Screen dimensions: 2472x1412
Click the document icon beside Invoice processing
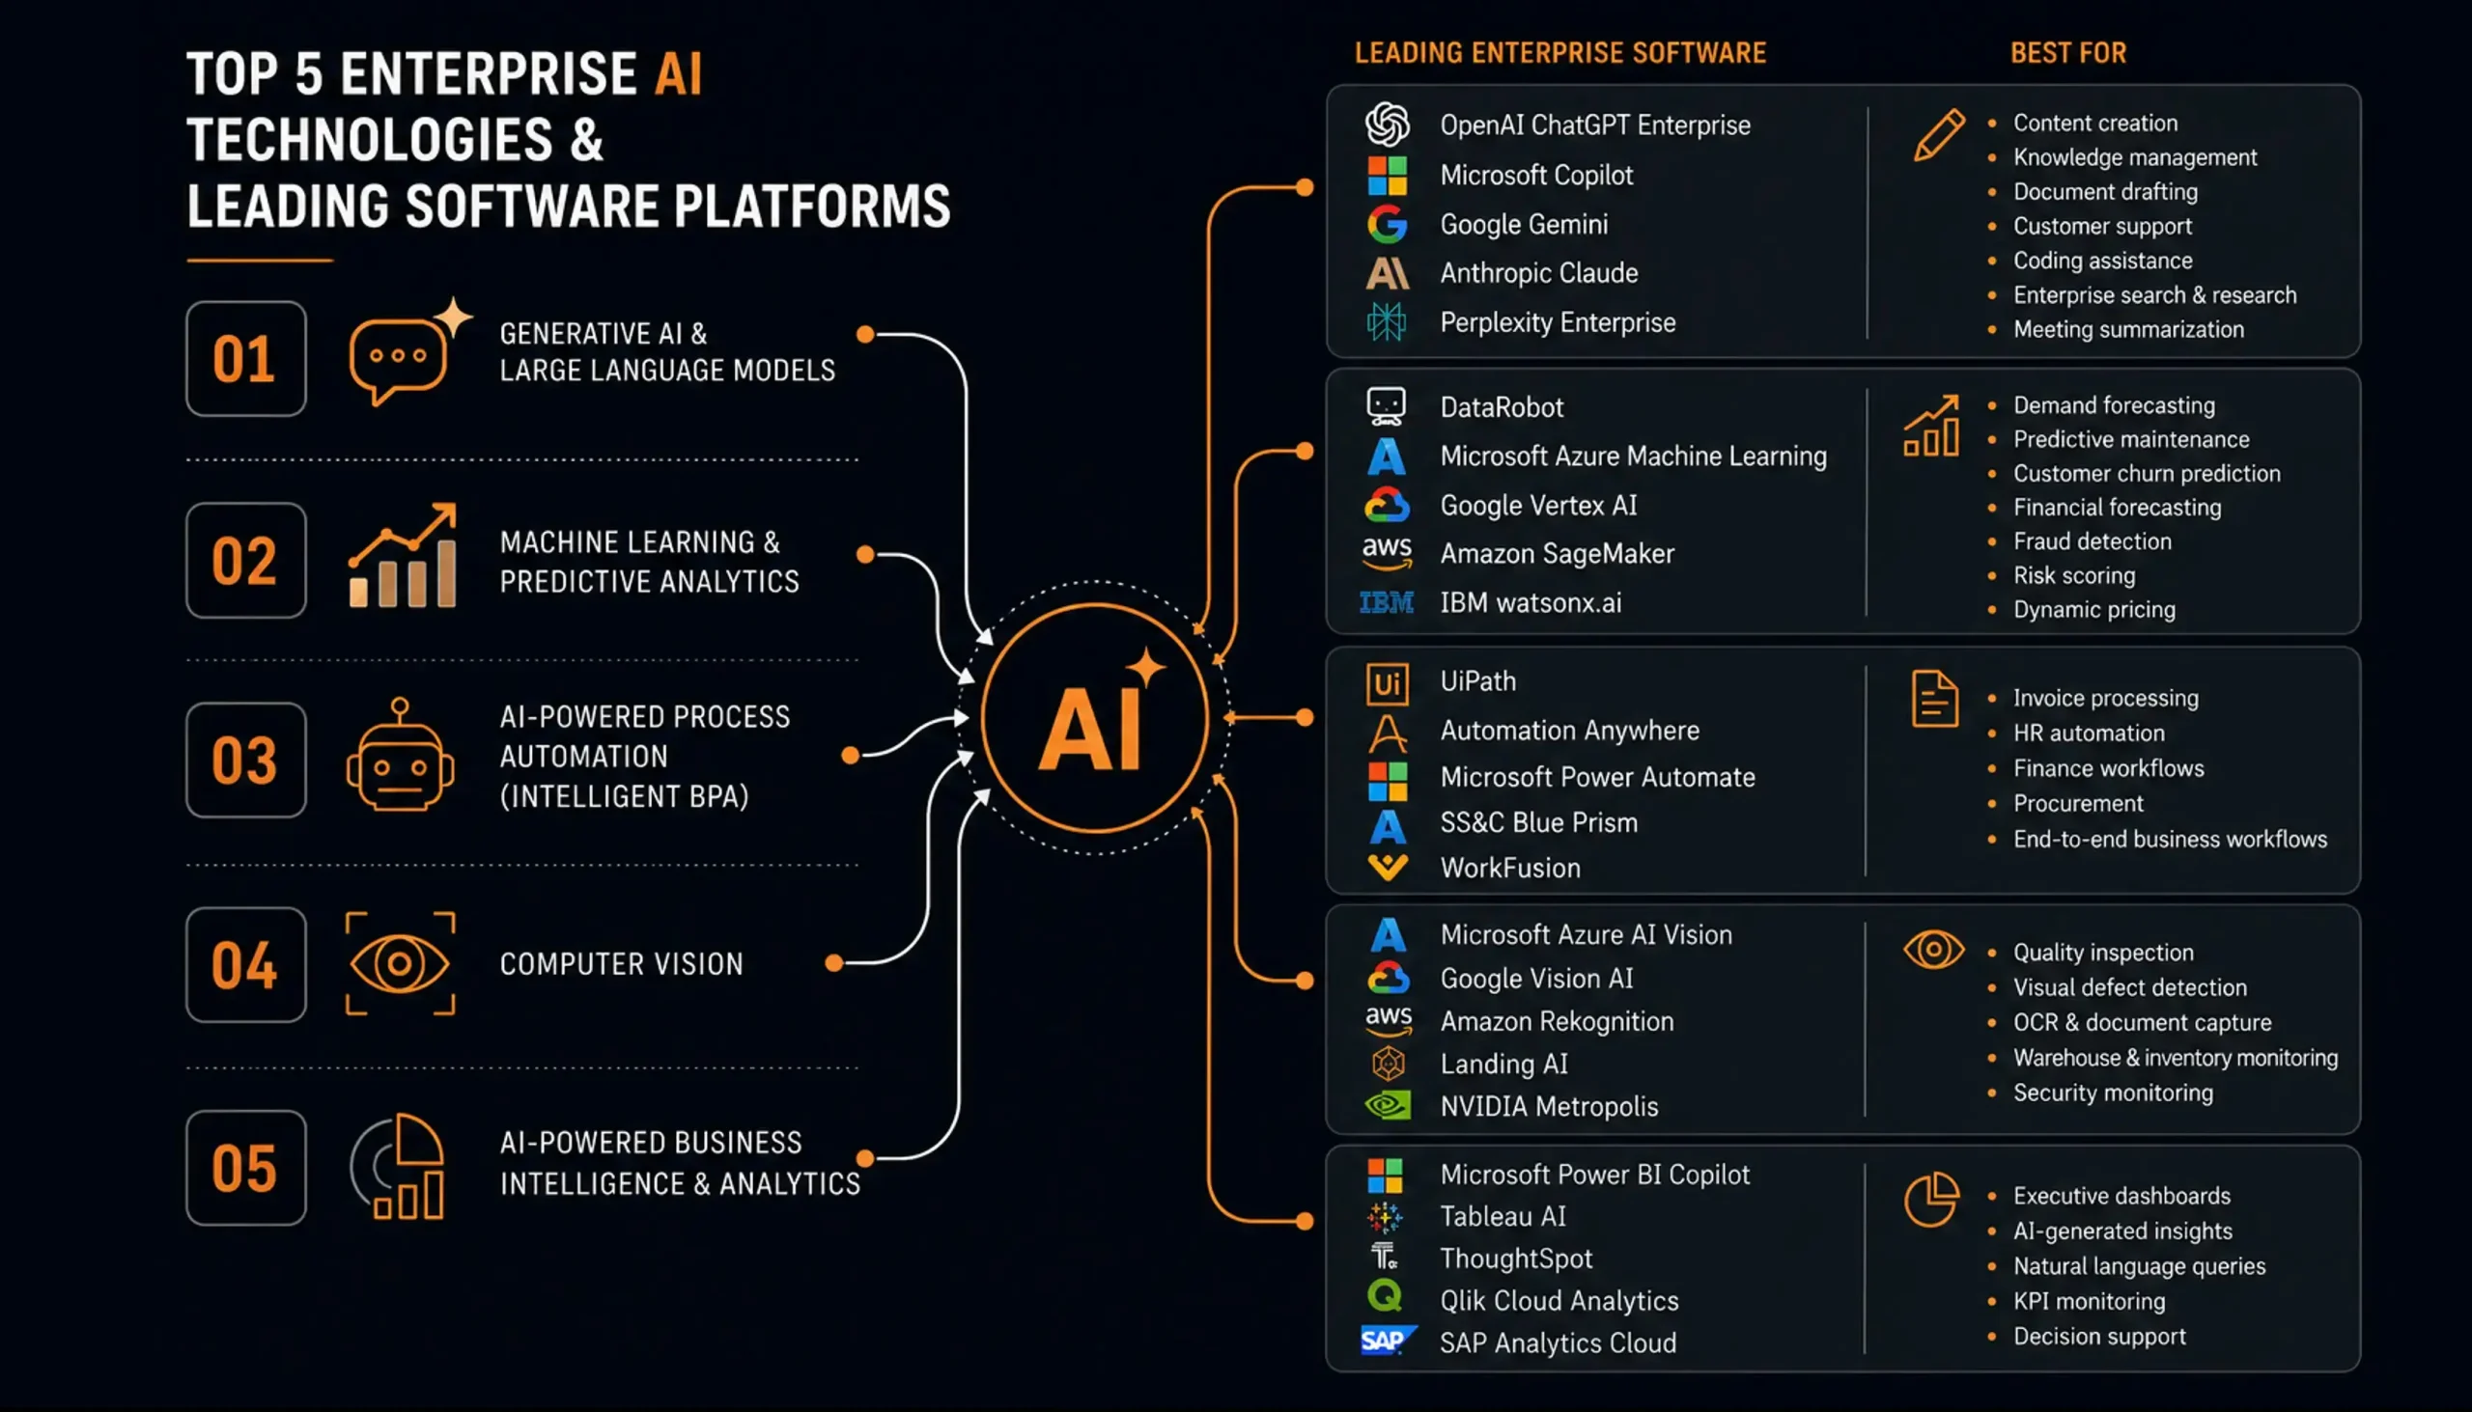pyautogui.click(x=1934, y=699)
